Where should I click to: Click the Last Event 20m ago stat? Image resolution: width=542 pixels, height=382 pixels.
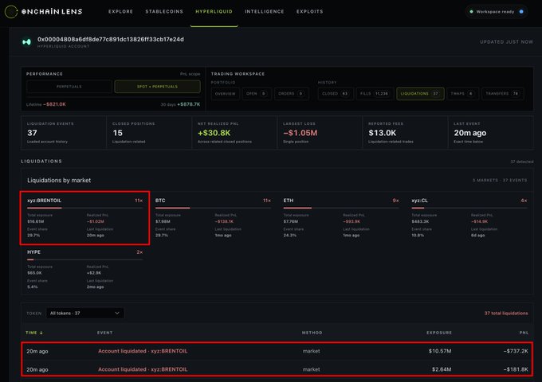click(x=491, y=133)
